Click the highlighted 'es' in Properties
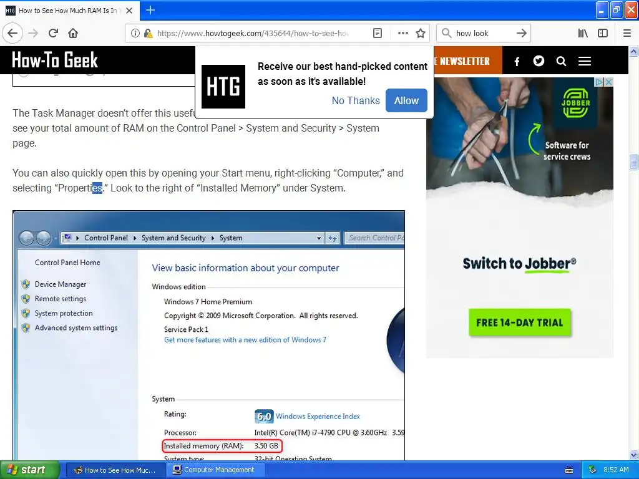Viewport: 639px width, 479px height. pyautogui.click(x=97, y=188)
